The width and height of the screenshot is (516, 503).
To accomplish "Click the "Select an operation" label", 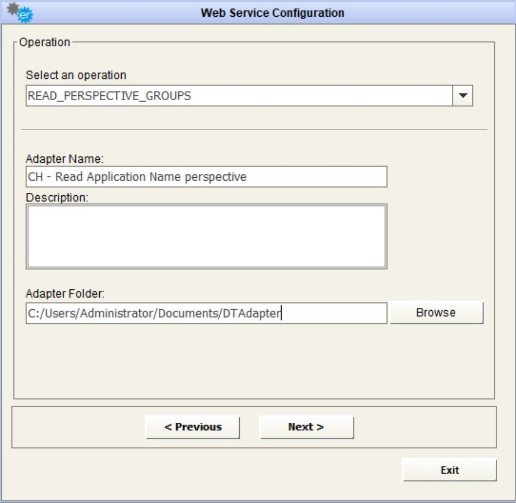I will click(x=76, y=75).
